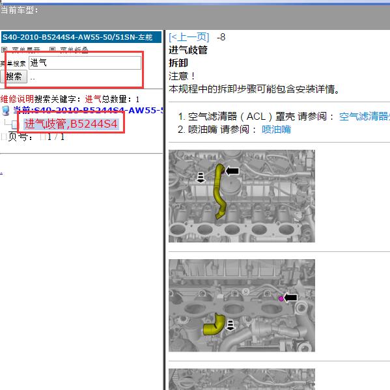Click the 注意！ notice text
This screenshot has width=390, height=390.
182,76
